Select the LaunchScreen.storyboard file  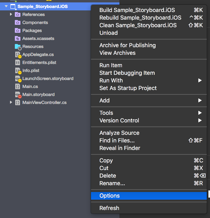[x=48, y=78]
